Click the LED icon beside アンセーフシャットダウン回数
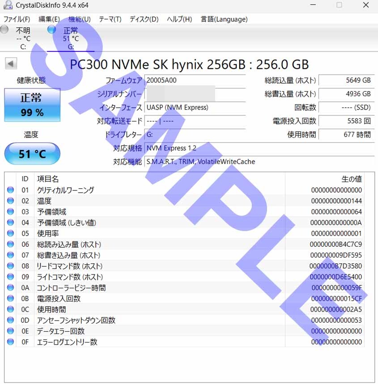Image resolution: width=378 pixels, height=384 pixels. tap(11, 320)
